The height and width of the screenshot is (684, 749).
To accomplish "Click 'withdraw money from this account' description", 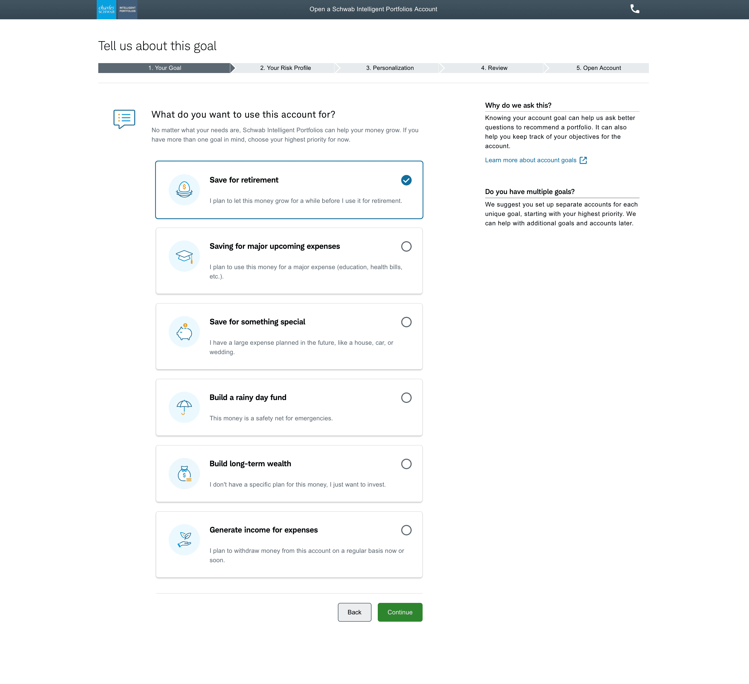I will [x=307, y=555].
